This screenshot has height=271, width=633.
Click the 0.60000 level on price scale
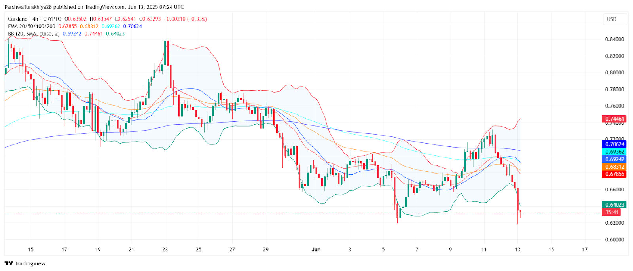click(x=614, y=240)
